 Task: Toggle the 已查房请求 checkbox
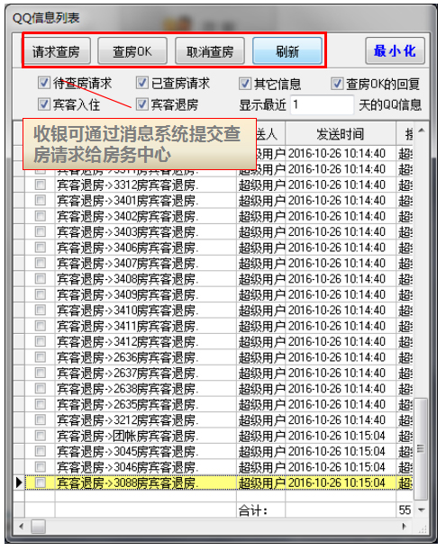tap(141, 83)
